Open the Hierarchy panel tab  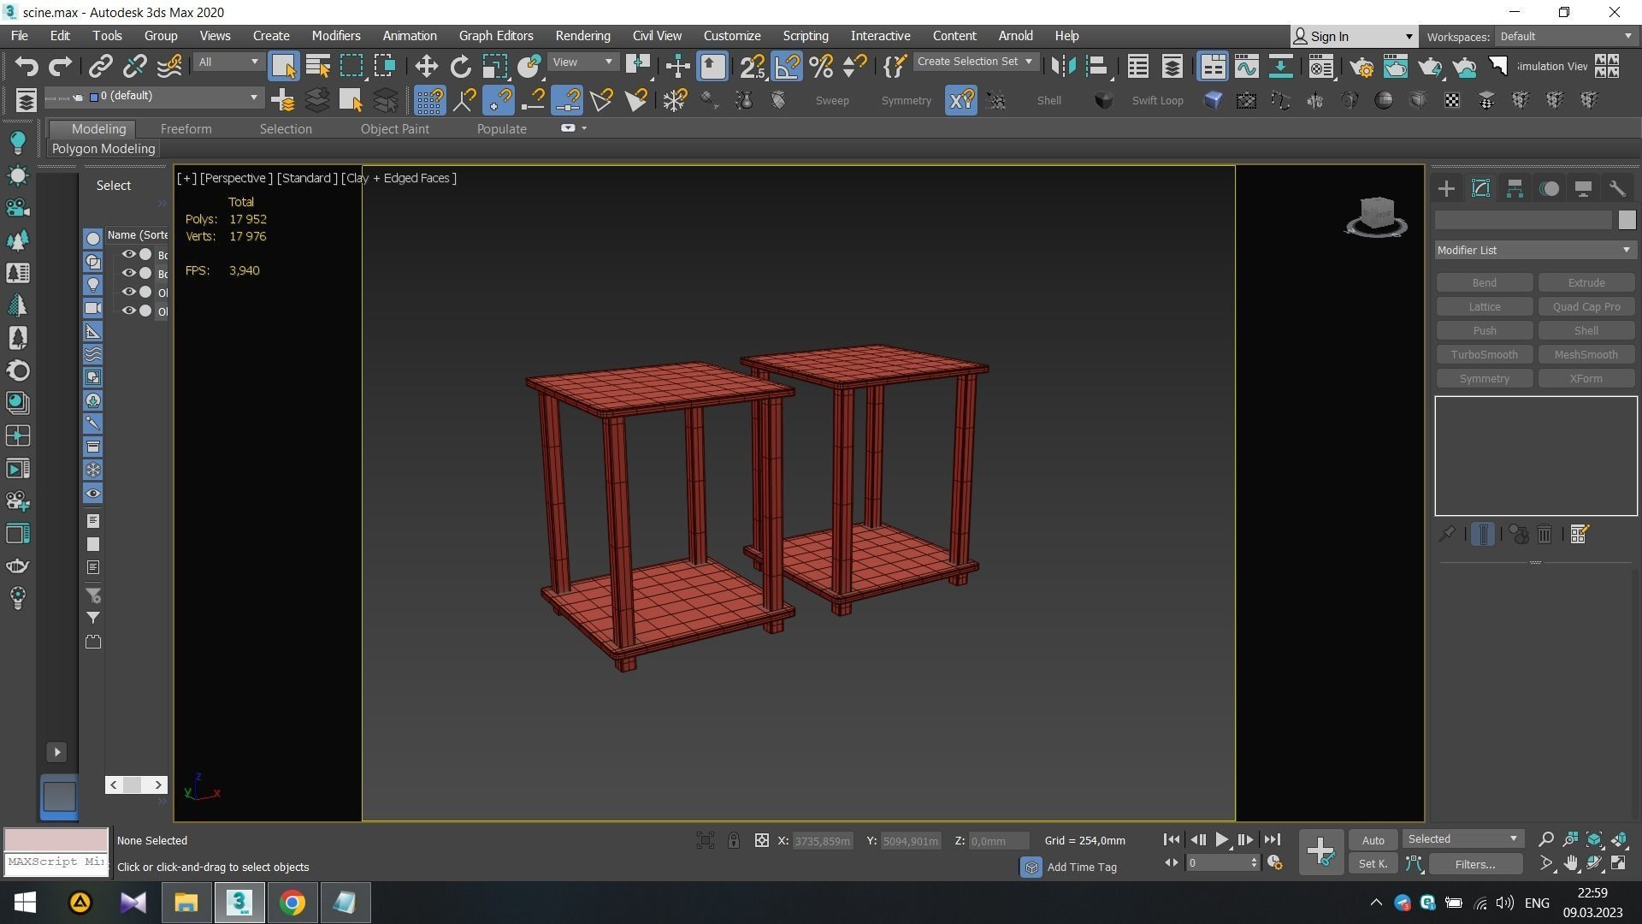click(x=1515, y=189)
